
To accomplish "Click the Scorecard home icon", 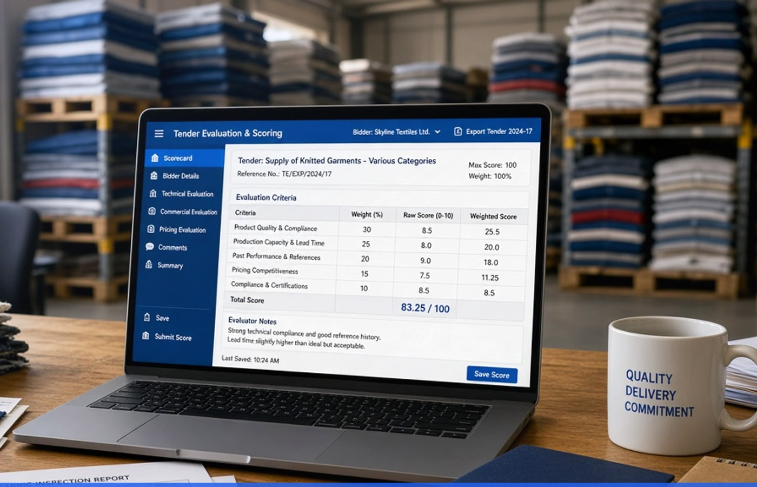I will click(155, 158).
